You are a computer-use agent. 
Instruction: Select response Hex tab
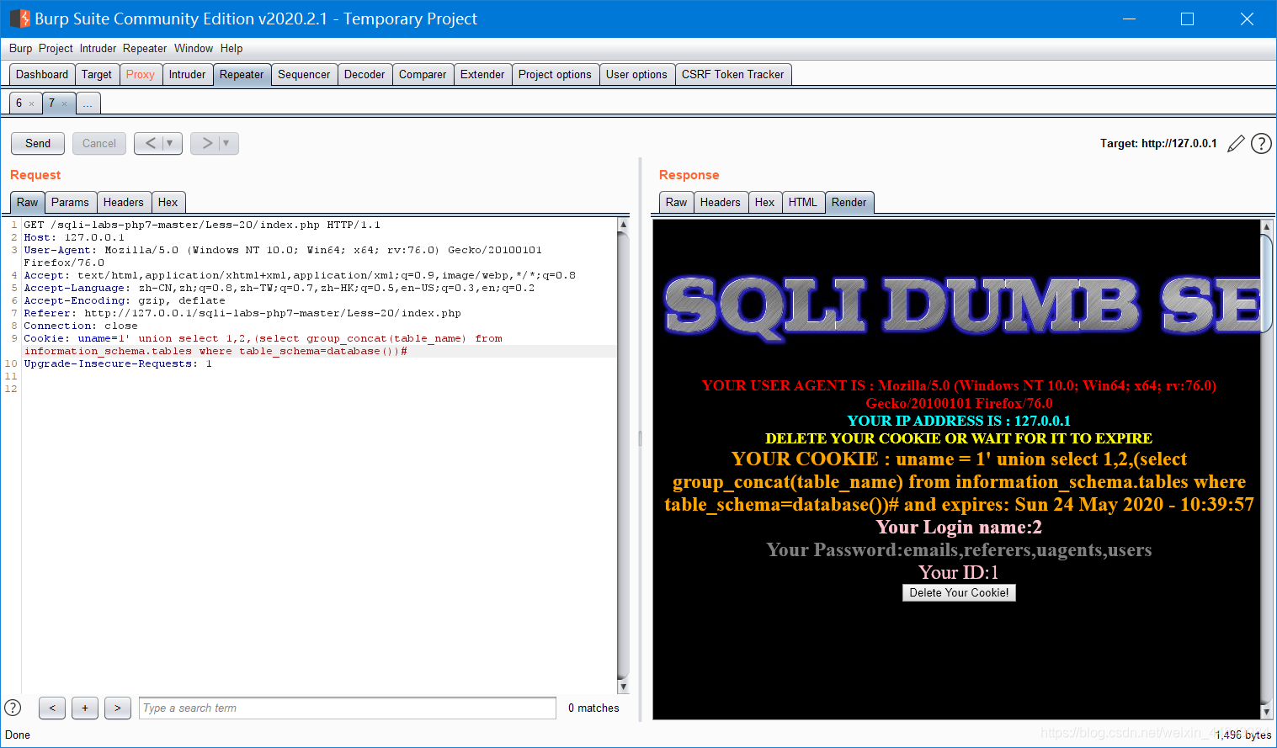[x=765, y=202]
